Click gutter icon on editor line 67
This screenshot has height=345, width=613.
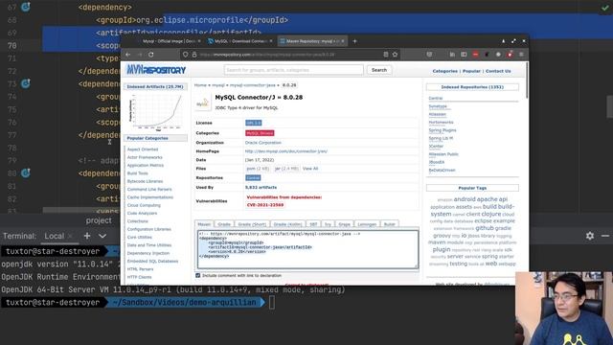(x=26, y=7)
